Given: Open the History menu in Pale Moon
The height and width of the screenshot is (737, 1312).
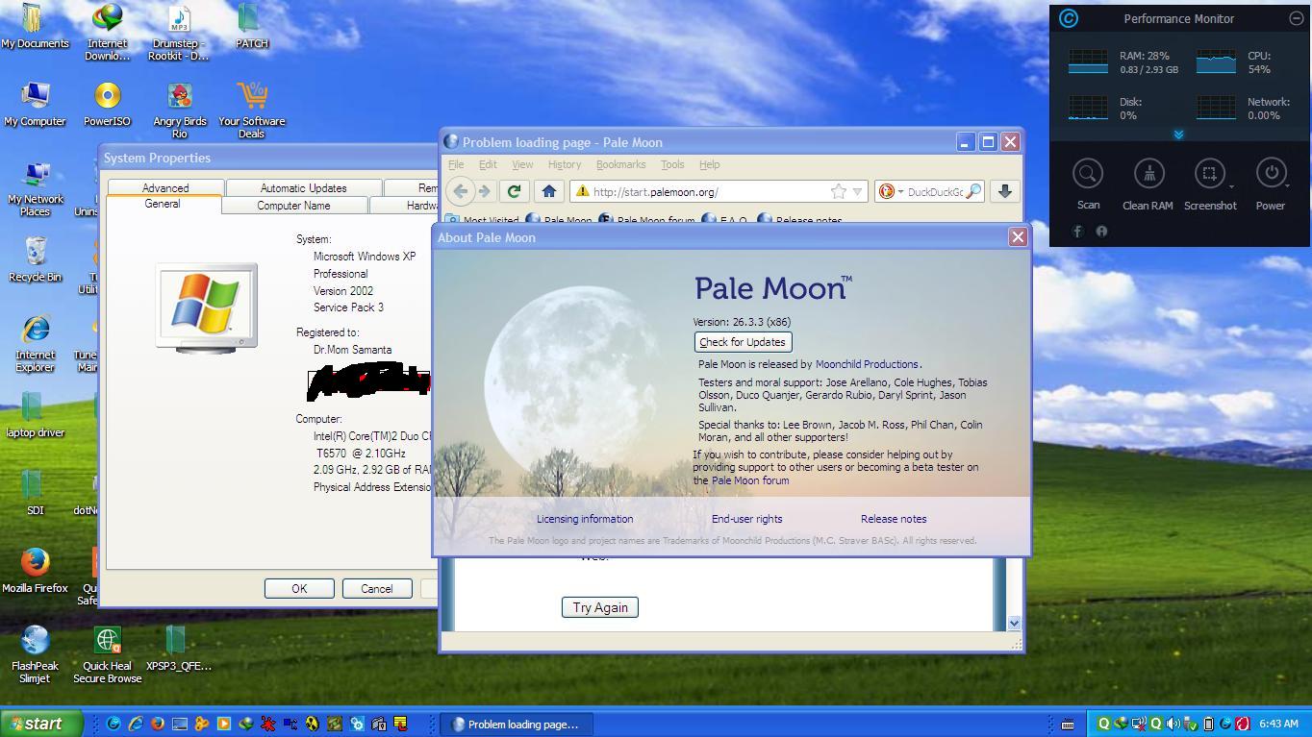Looking at the screenshot, I should pos(565,164).
